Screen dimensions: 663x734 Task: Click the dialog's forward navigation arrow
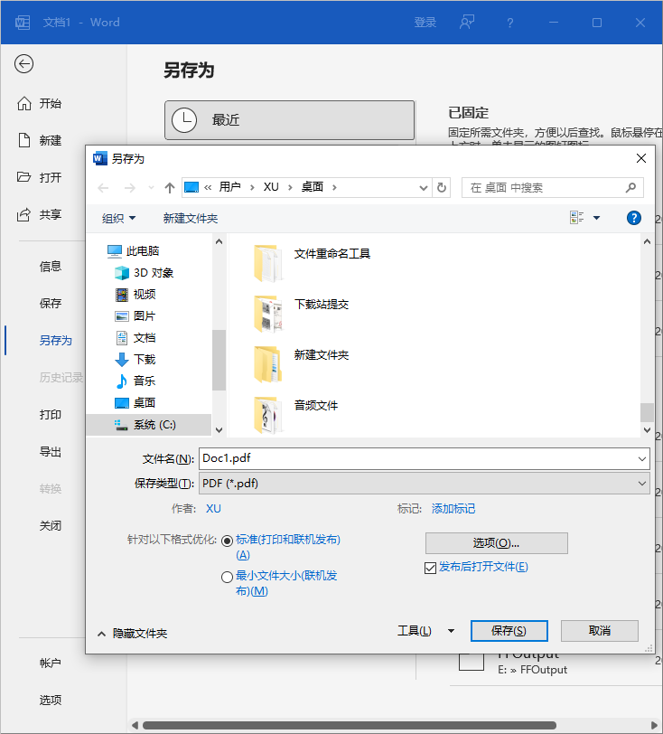tap(129, 188)
